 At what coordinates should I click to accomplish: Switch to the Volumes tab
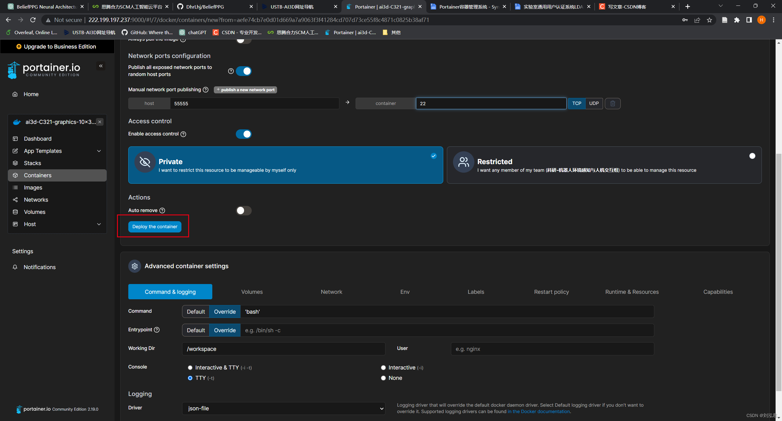(x=252, y=292)
